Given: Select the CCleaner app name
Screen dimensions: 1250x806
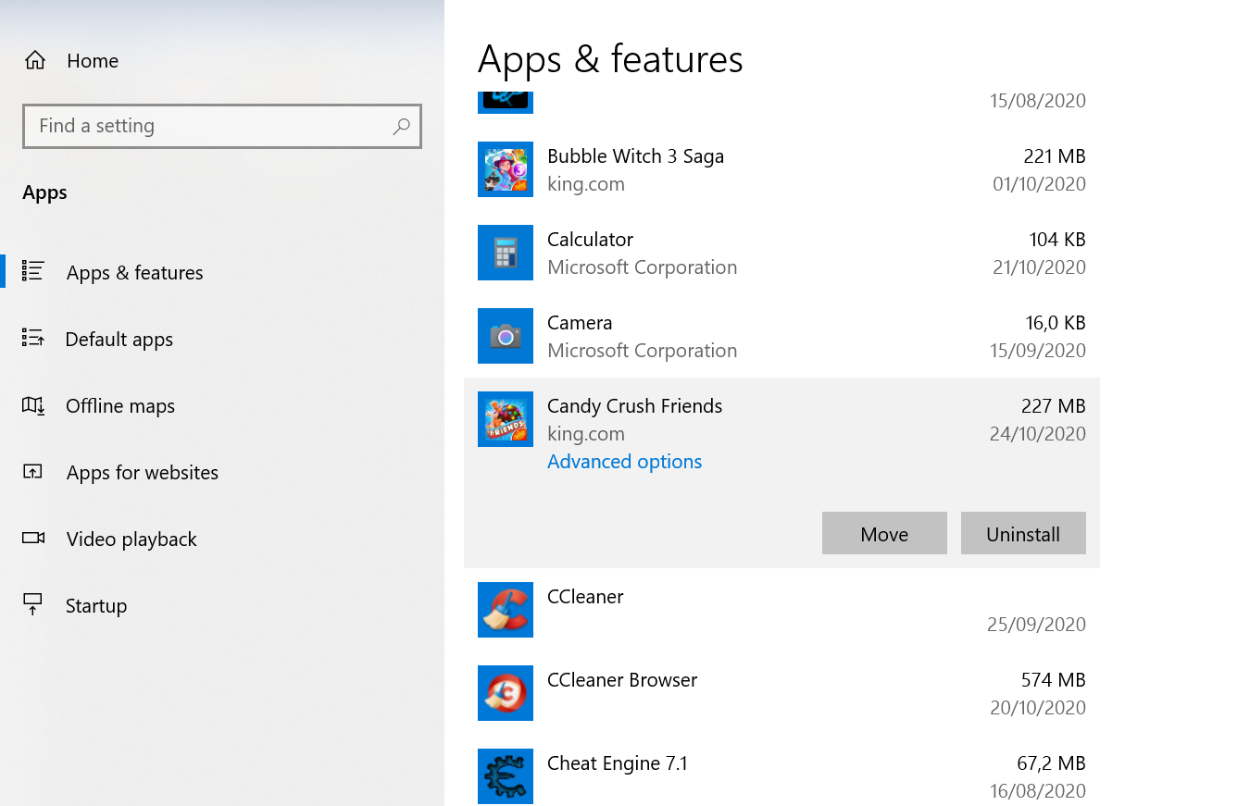Looking at the screenshot, I should coord(585,596).
